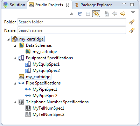Click the collapse all toolbar icon
This screenshot has width=140, height=126.
click(x=72, y=14)
